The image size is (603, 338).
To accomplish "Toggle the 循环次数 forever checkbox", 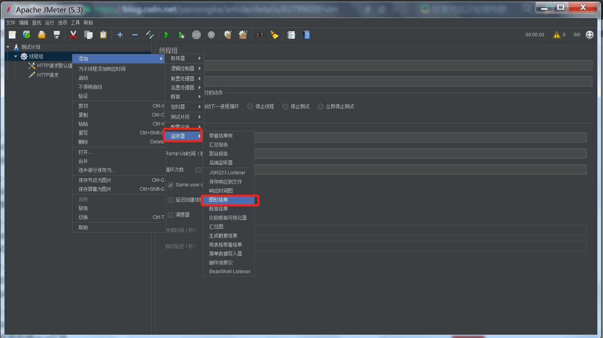I will tap(198, 170).
